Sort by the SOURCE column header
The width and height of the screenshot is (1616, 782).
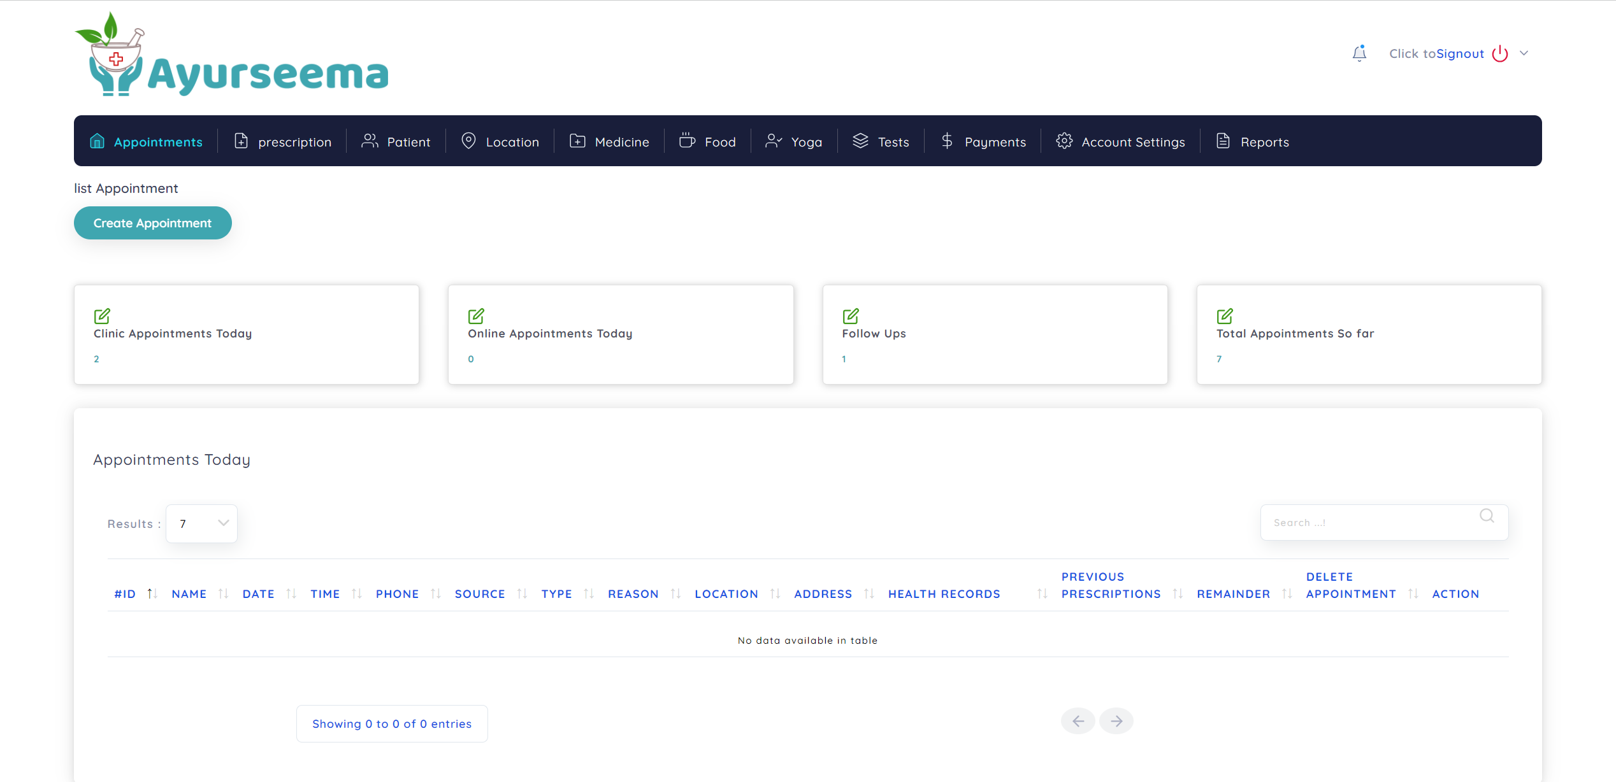tap(480, 594)
